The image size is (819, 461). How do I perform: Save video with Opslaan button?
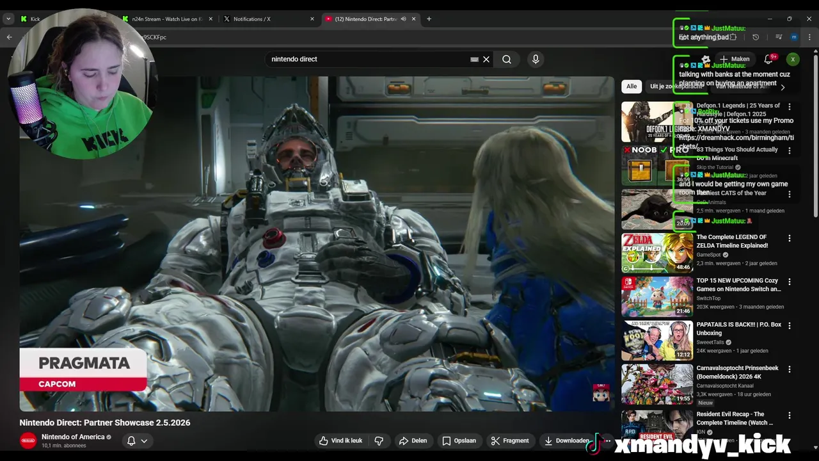pos(459,441)
